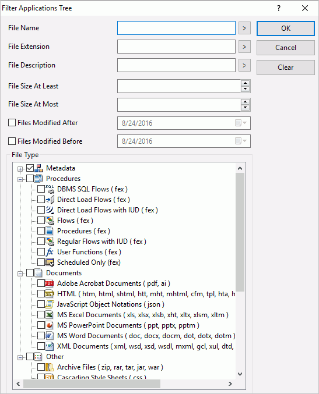Click the XML Documents icon
Image resolution: width=319 pixels, height=394 pixels.
[50, 346]
